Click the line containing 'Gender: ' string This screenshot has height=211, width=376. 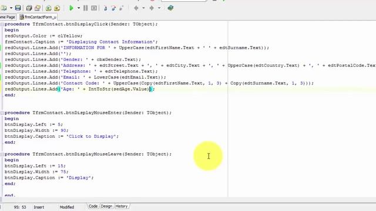pos(73,60)
